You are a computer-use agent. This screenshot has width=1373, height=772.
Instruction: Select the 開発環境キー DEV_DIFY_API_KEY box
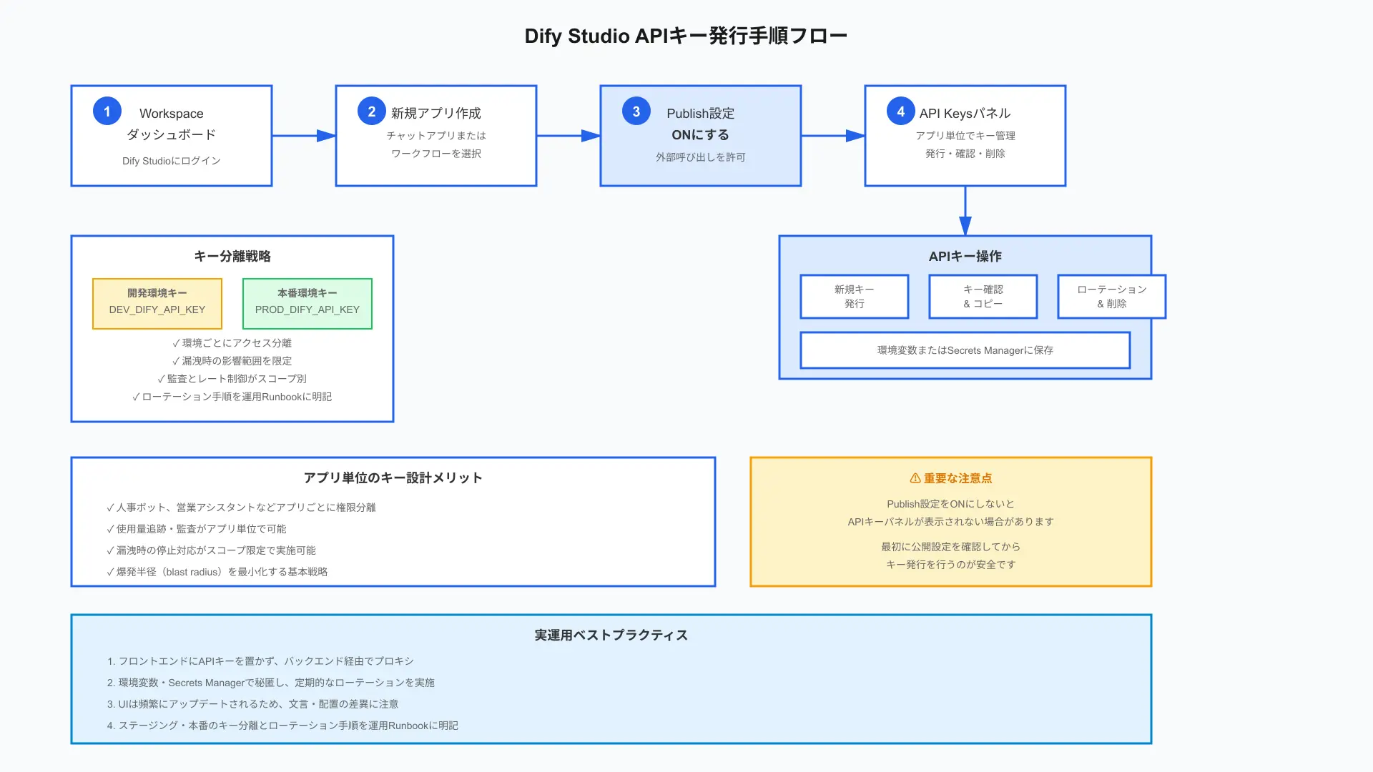(157, 304)
